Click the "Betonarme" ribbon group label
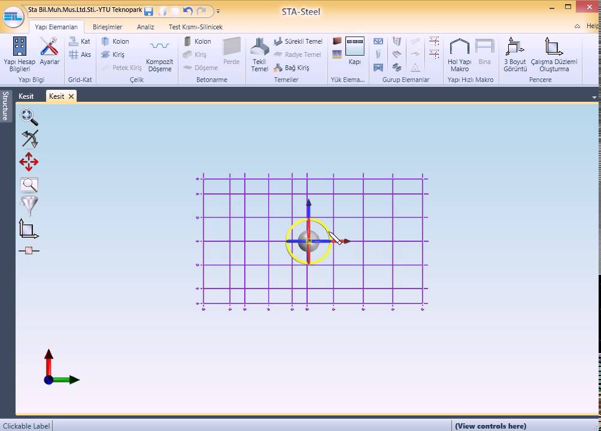Screen dimensions: 601x431 tap(211, 80)
